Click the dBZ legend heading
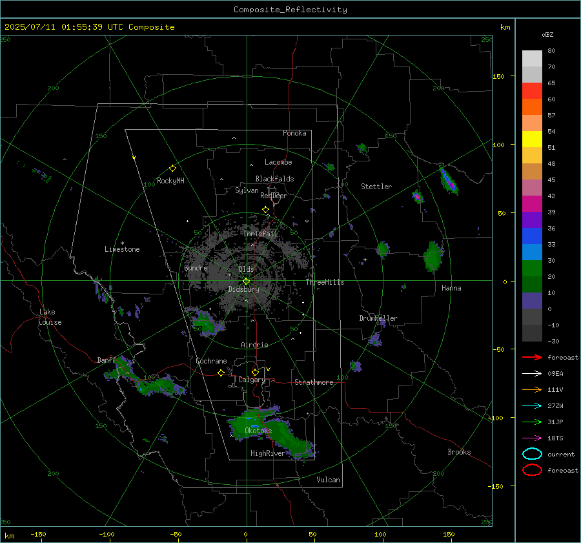This screenshot has width=581, height=543. pyautogui.click(x=547, y=35)
